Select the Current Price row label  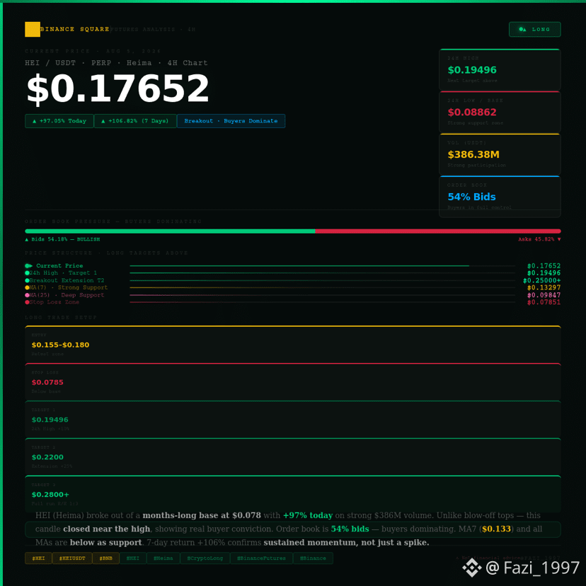coord(59,265)
